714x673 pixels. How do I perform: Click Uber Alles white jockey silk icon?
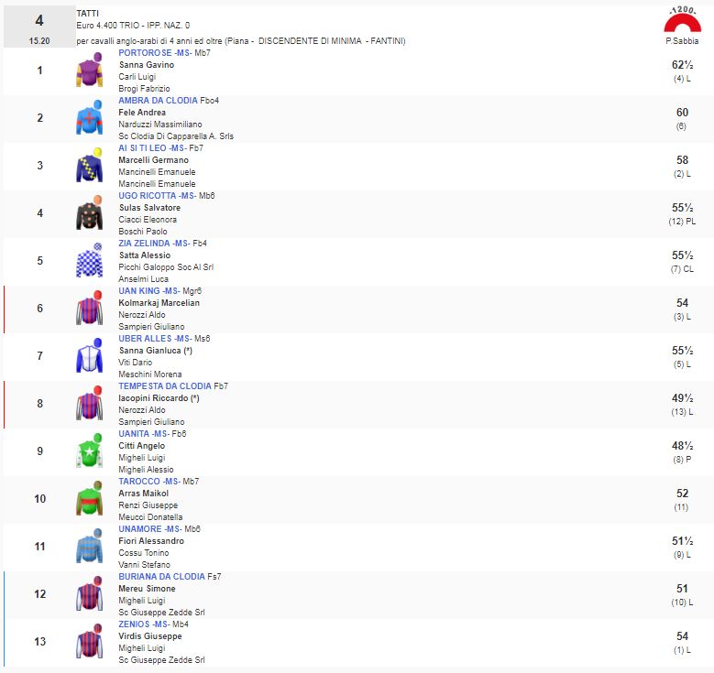89,356
